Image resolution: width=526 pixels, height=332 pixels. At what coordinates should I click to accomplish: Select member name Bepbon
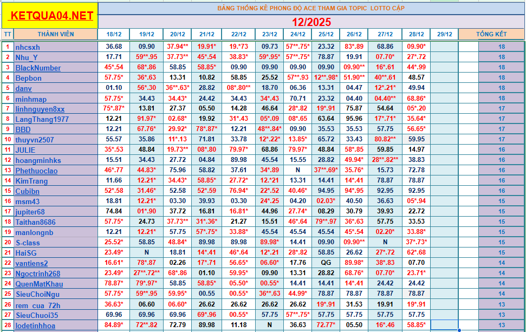(29, 78)
